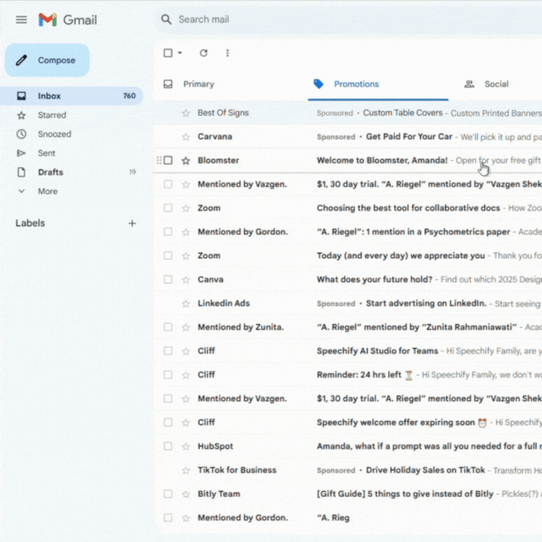Check the box beside HubSpot email
This screenshot has width=542, height=542.
point(168,446)
